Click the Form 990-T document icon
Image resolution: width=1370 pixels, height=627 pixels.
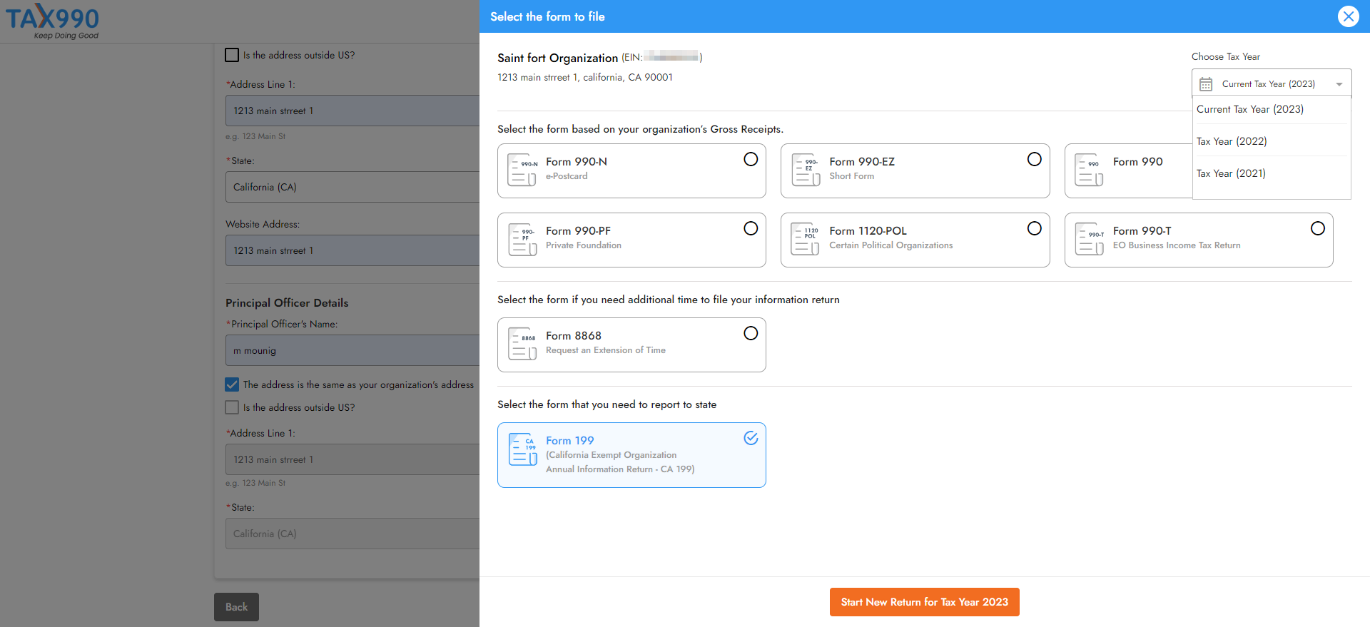click(x=1089, y=239)
